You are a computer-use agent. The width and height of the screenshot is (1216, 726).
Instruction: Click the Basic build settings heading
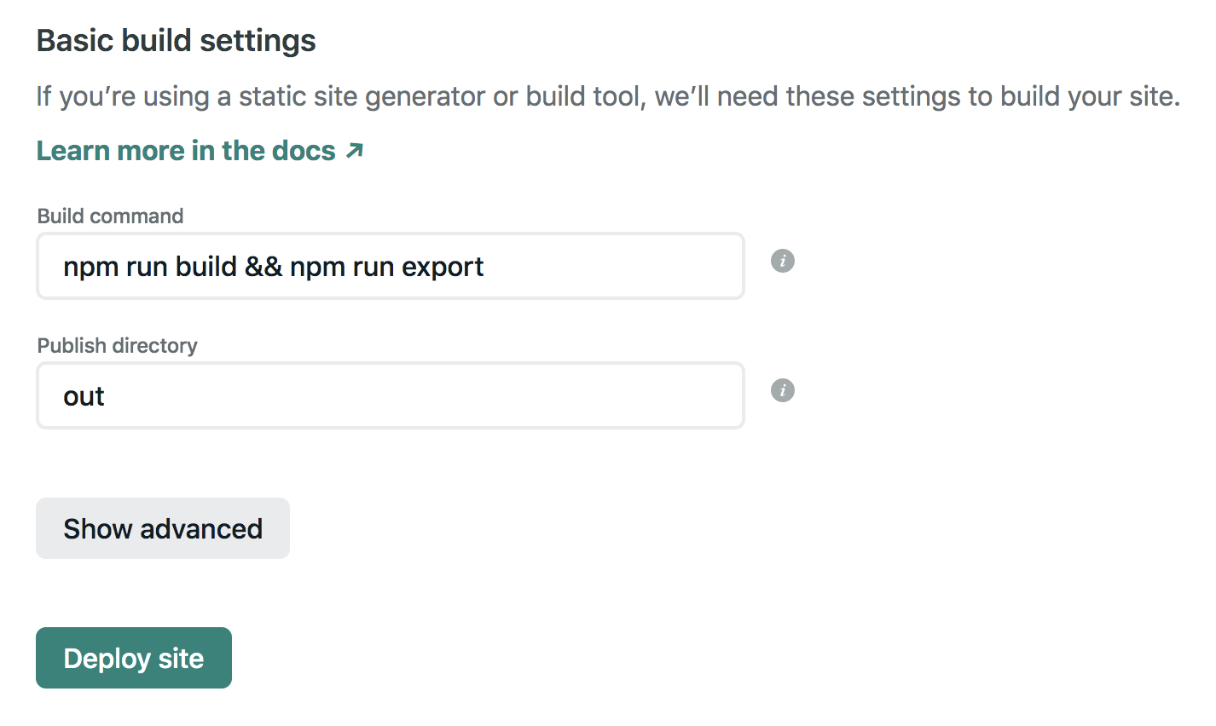176,40
